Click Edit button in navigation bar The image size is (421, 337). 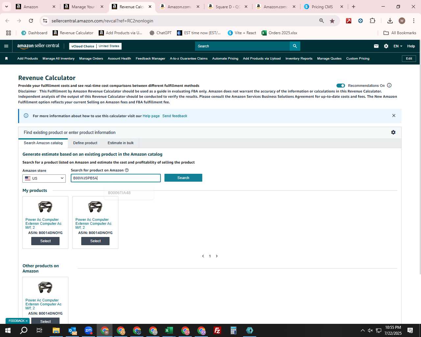[409, 59]
